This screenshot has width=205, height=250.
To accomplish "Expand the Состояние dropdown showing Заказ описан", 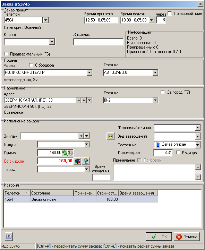I will [x=197, y=145].
